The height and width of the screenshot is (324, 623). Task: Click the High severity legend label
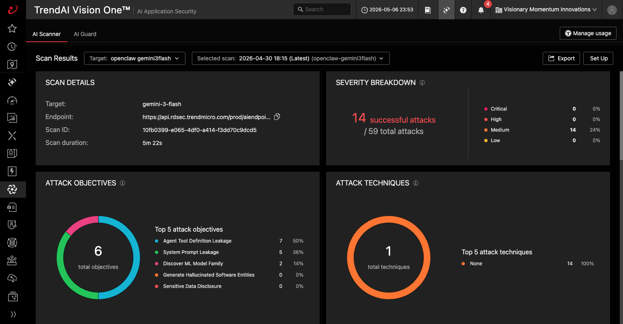(496, 119)
